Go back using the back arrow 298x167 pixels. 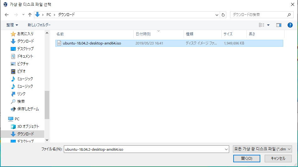[7, 15]
